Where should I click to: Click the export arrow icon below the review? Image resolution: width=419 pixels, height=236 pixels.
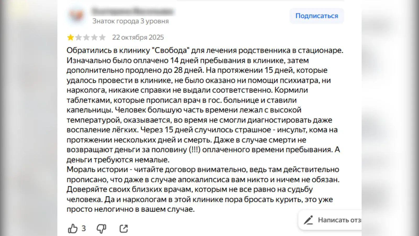[x=123, y=228]
